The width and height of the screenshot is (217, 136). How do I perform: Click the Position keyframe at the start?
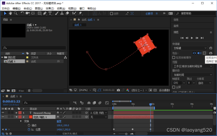click(114, 129)
